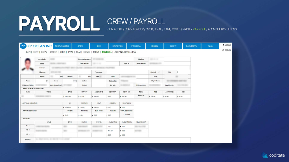
Task: Go to the CERT submenu link
Action: point(36,52)
